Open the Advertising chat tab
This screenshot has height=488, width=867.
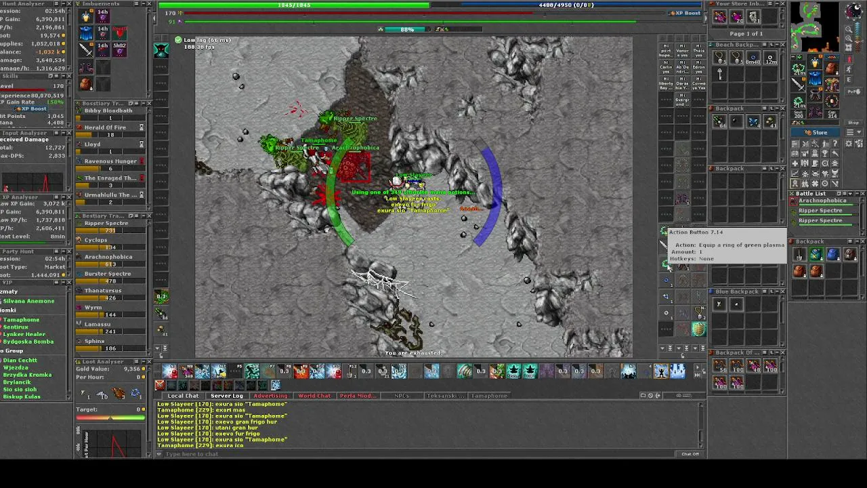(270, 396)
